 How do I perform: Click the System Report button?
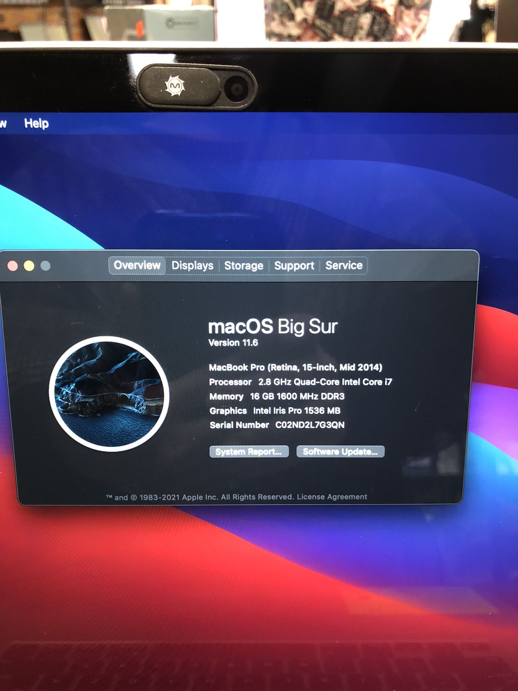(249, 451)
